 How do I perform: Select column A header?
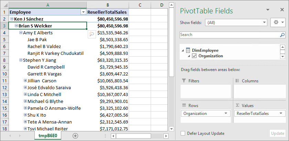(x=48, y=5)
